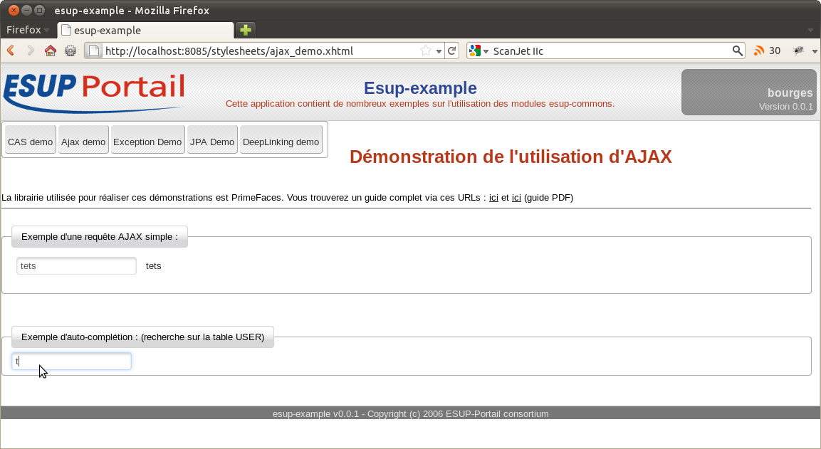
Task: Open the search engine selector dropdown
Action: pos(479,51)
